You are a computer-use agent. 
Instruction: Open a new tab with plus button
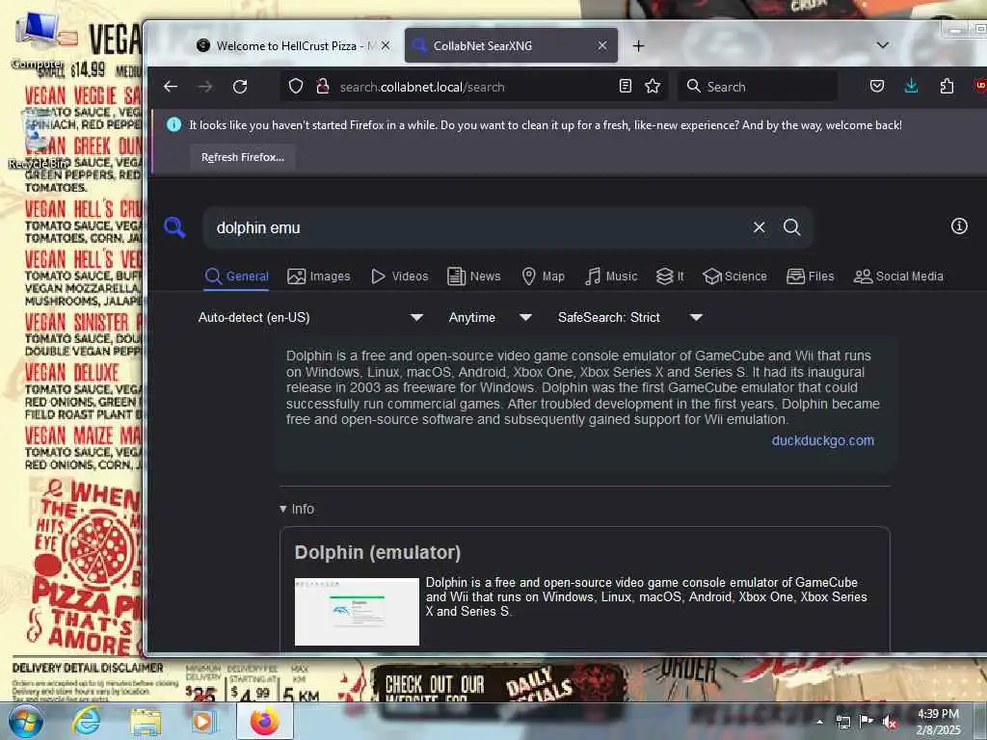(x=638, y=46)
